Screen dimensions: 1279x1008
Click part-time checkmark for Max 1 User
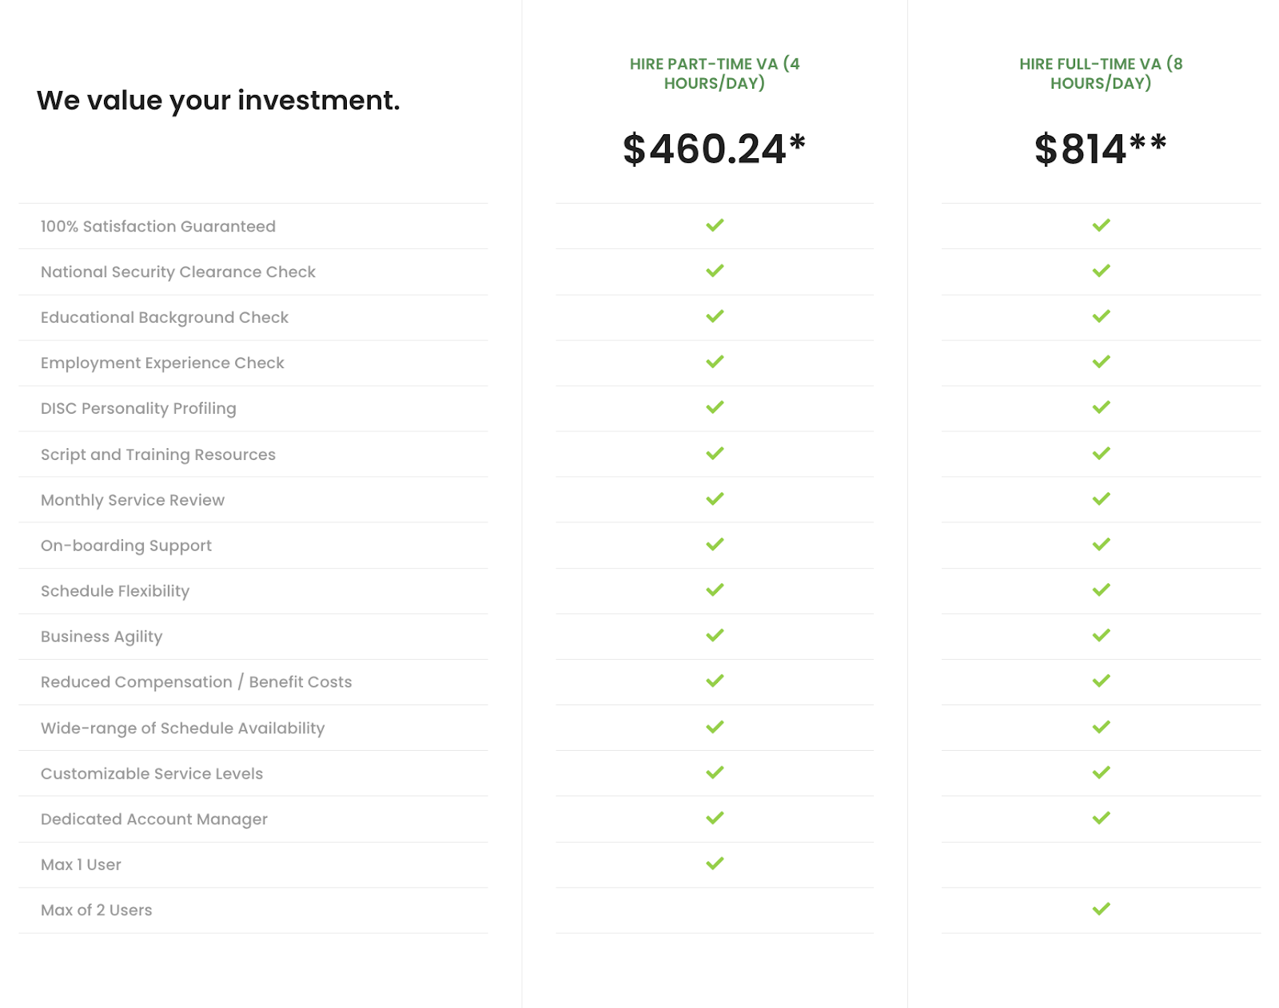(x=715, y=863)
